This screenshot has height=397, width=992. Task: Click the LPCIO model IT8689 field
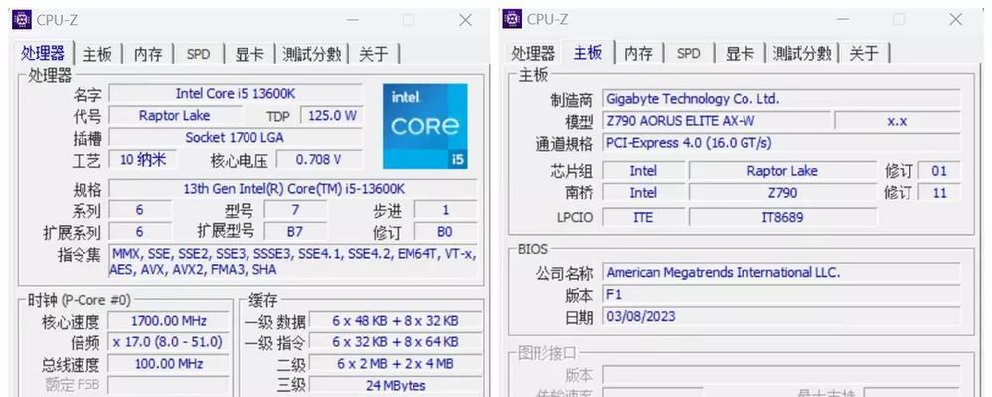[782, 217]
